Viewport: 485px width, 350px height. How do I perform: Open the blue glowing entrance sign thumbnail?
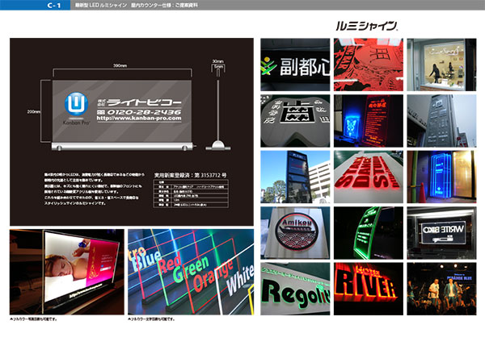[x=441, y=177]
